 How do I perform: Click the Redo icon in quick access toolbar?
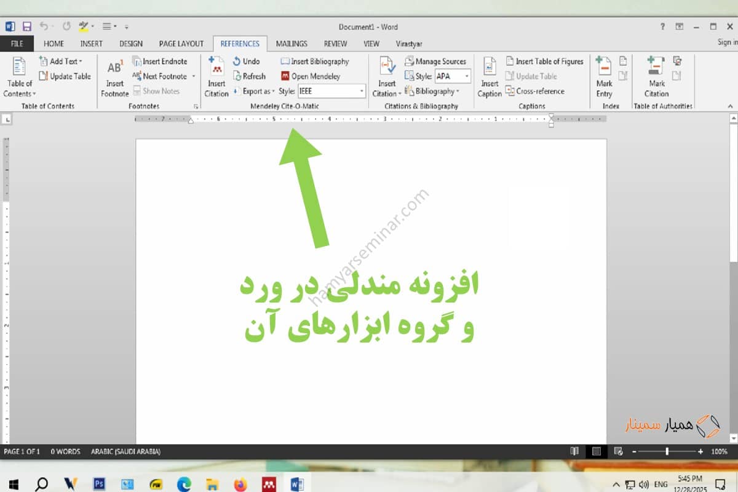click(66, 26)
